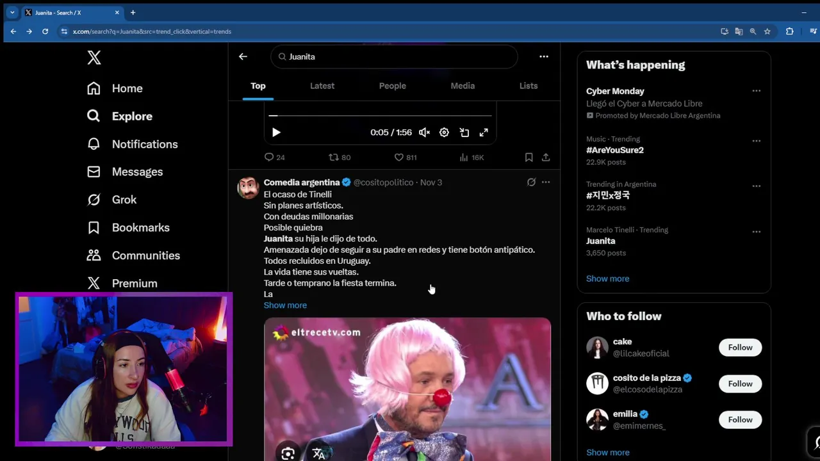Open the translate page icon
The height and width of the screenshot is (461, 820).
pos(739,31)
